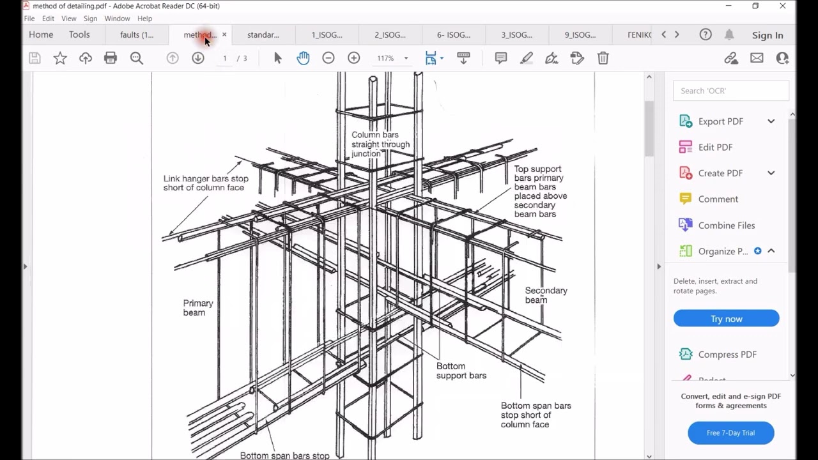818x460 pixels.
Task: Select the highlighter pen tool
Action: pyautogui.click(x=527, y=58)
